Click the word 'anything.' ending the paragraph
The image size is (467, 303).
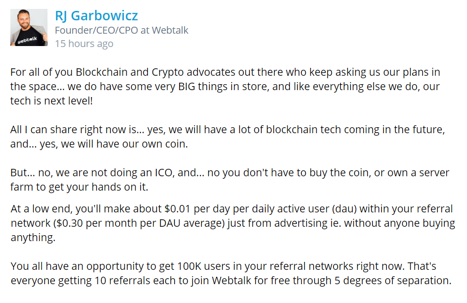pyautogui.click(x=33, y=238)
